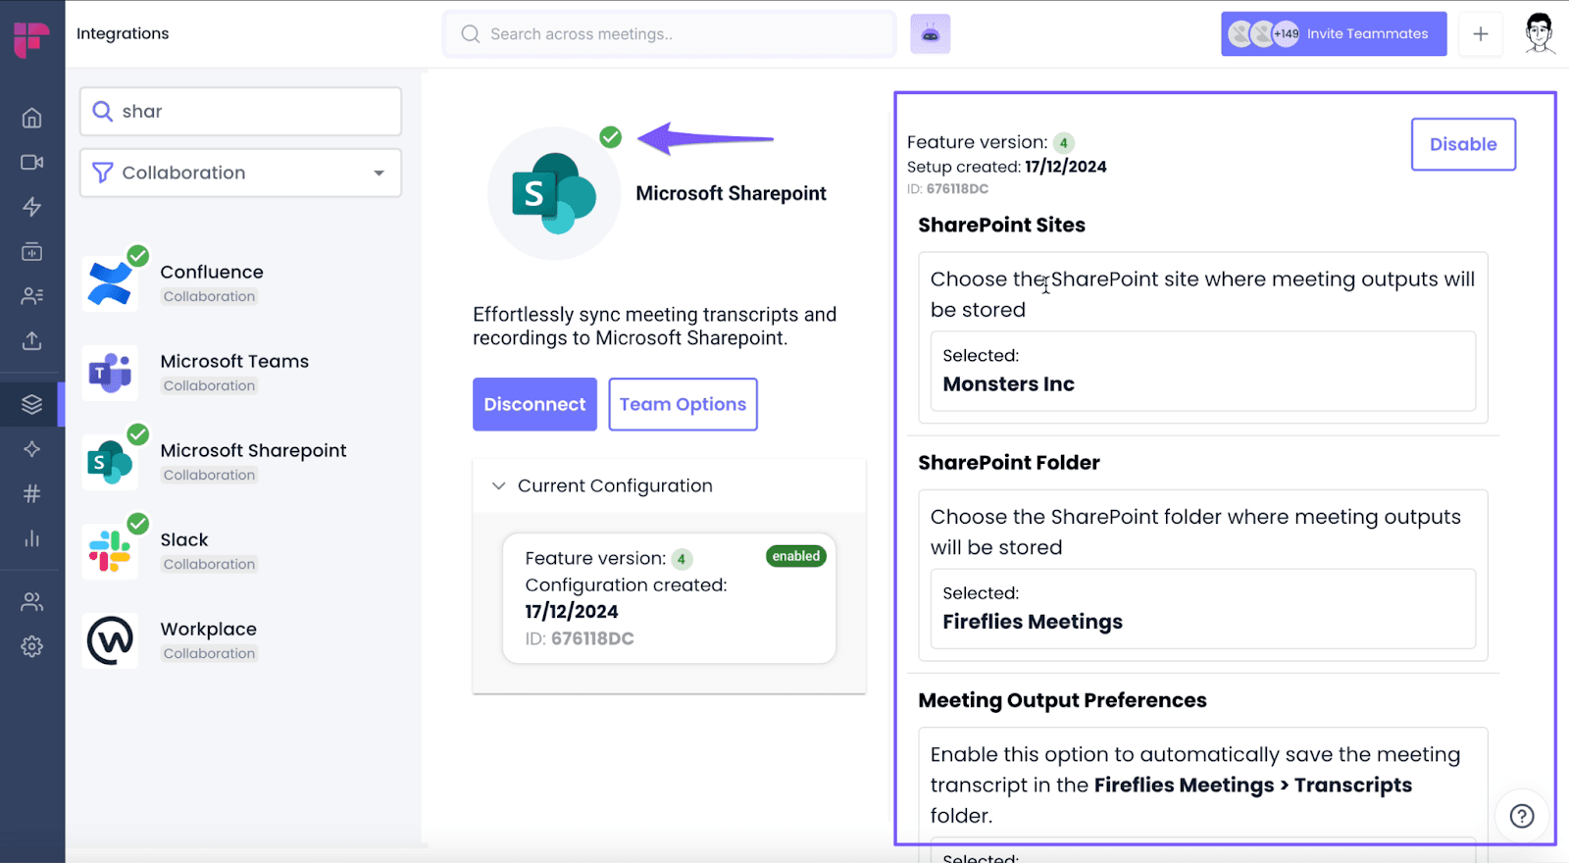This screenshot has height=863, width=1569.
Task: Collapse the Current Configuration section
Action: (499, 486)
